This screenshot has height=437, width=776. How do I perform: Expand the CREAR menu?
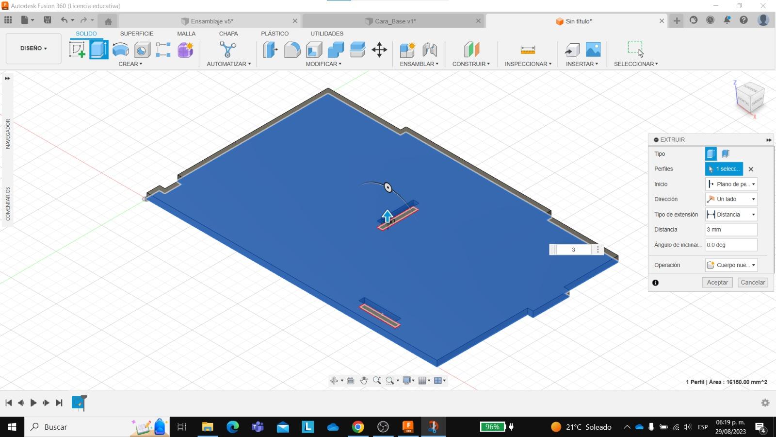tap(130, 64)
